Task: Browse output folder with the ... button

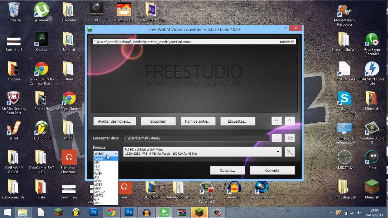Action: pos(276,138)
